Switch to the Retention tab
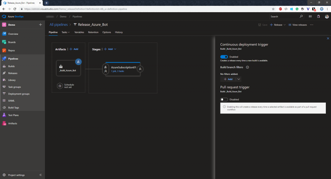The width and height of the screenshot is (331, 179). [x=93, y=32]
